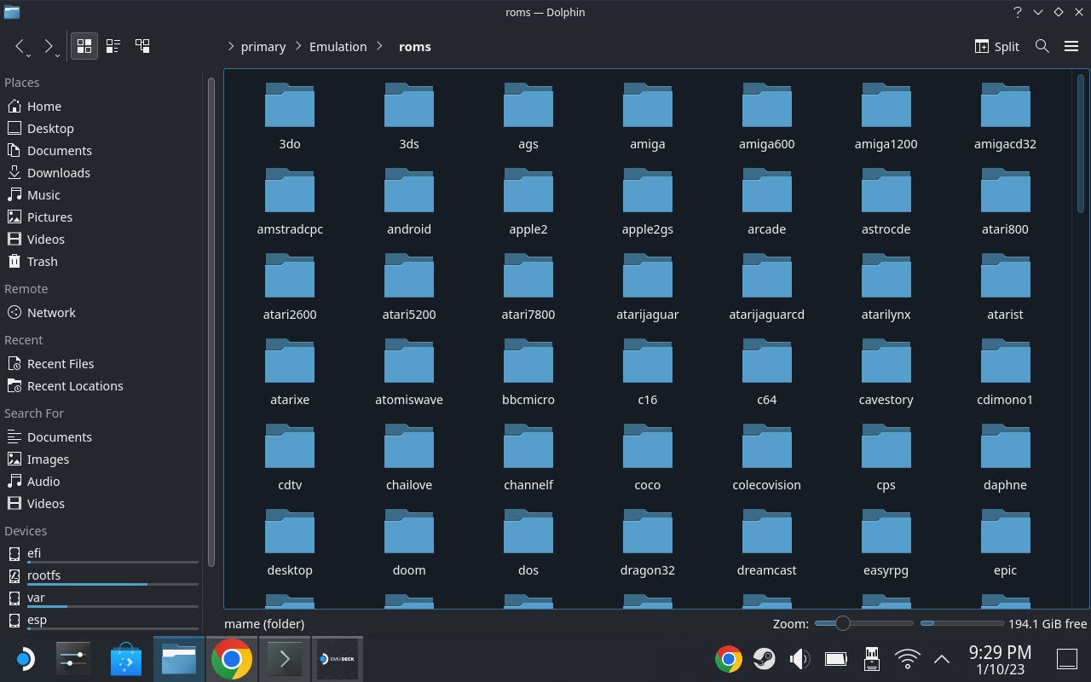
Task: Switch to Compact view mode
Action: [x=113, y=46]
